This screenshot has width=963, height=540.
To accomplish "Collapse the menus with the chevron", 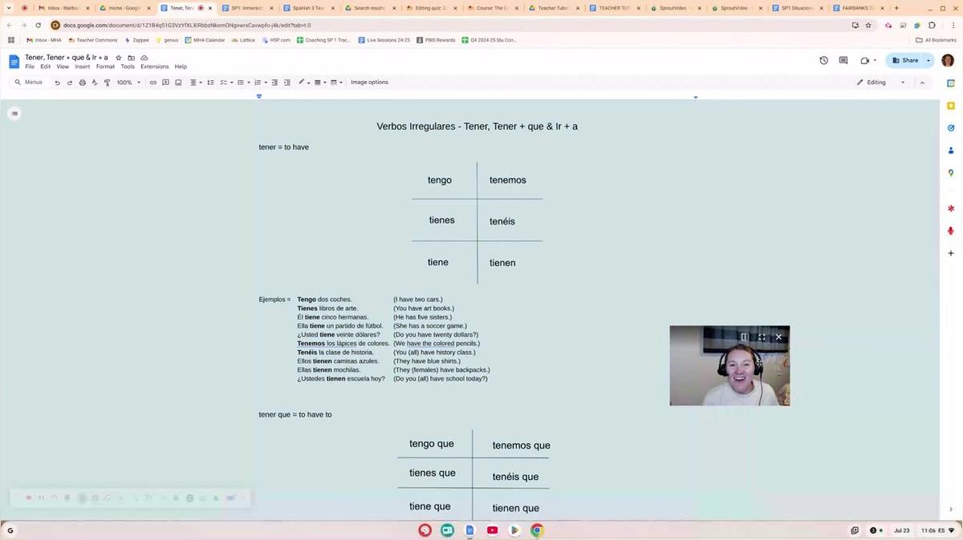I will 922,83.
